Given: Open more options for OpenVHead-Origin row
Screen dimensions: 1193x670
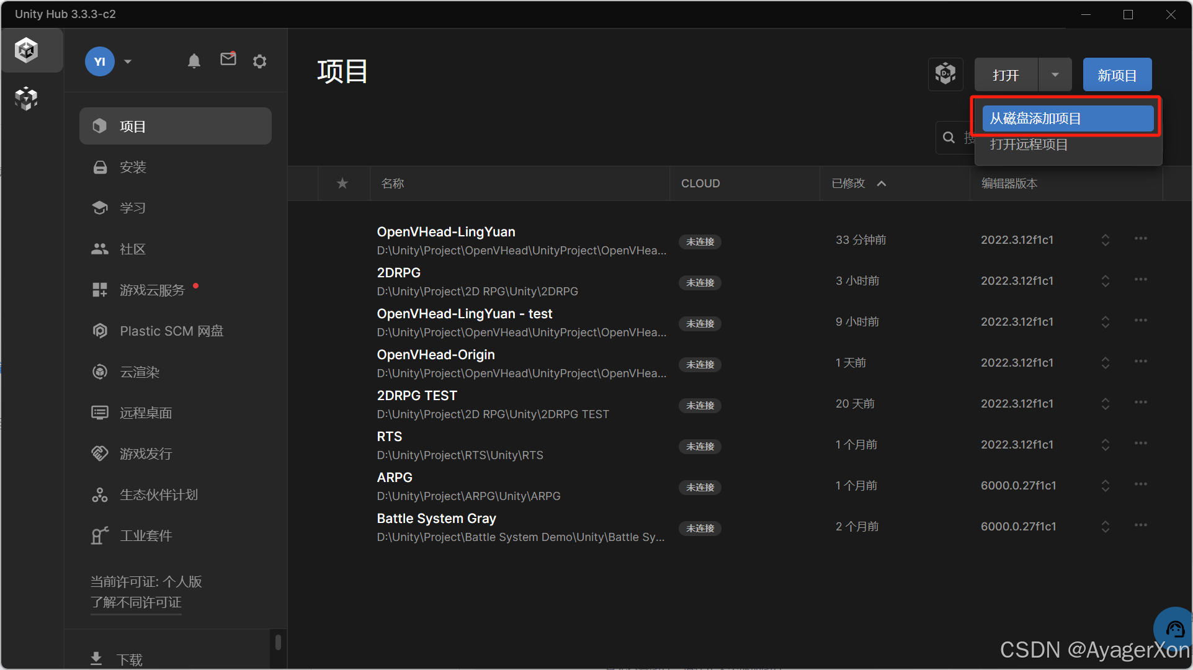Looking at the screenshot, I should (1141, 362).
